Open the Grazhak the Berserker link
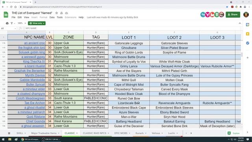252x142 pixels. click(30, 71)
